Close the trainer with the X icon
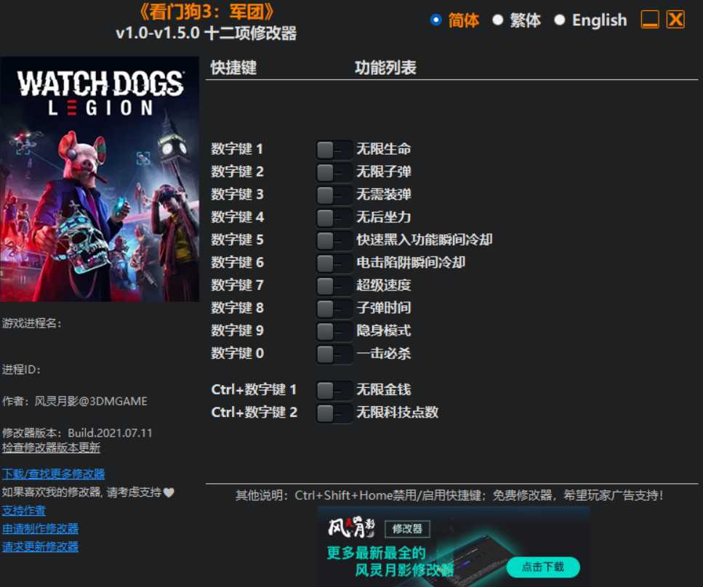Image resolution: width=703 pixels, height=587 pixels. pos(675,20)
